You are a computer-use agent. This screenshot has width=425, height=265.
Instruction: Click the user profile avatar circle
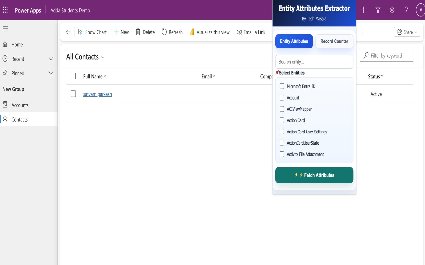click(x=421, y=10)
